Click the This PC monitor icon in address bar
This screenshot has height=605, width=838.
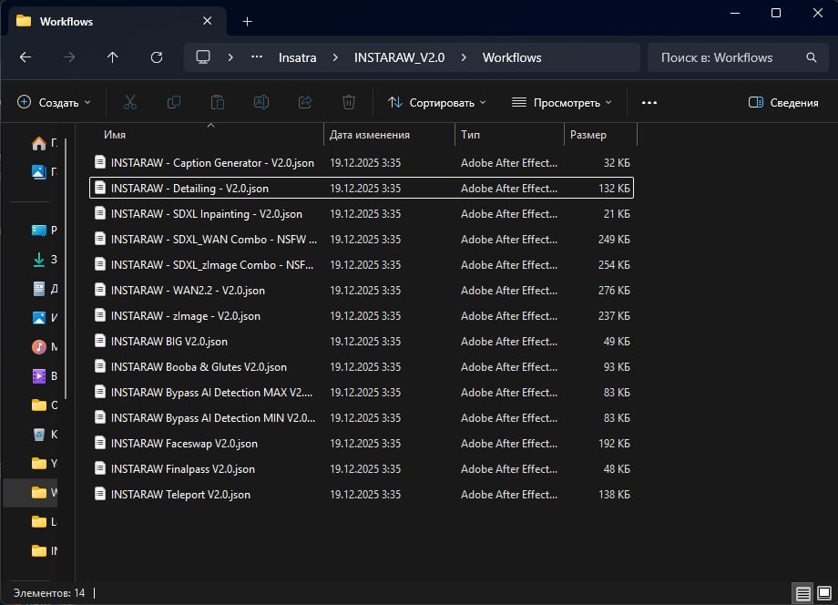tap(203, 57)
